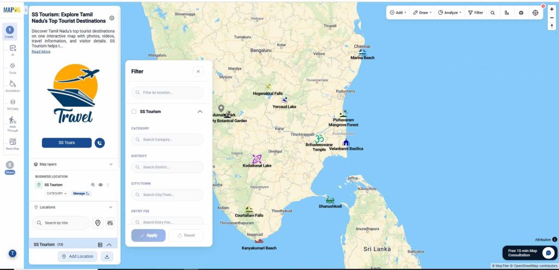Click the MAPOG logo
Image resolution: width=559 pixels, height=270 pixels.
click(x=12, y=10)
